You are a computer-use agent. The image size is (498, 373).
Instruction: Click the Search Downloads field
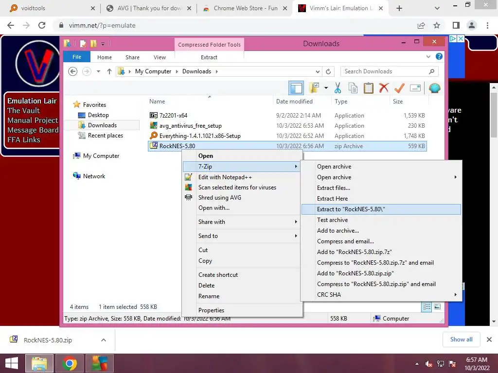click(x=390, y=71)
